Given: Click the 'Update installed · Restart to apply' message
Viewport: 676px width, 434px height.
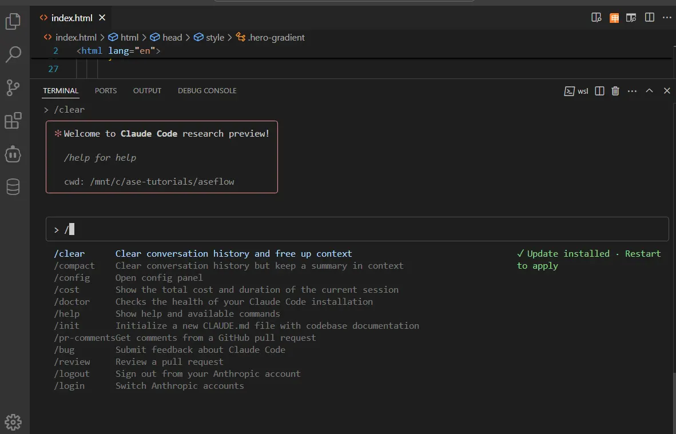Looking at the screenshot, I should (x=589, y=260).
